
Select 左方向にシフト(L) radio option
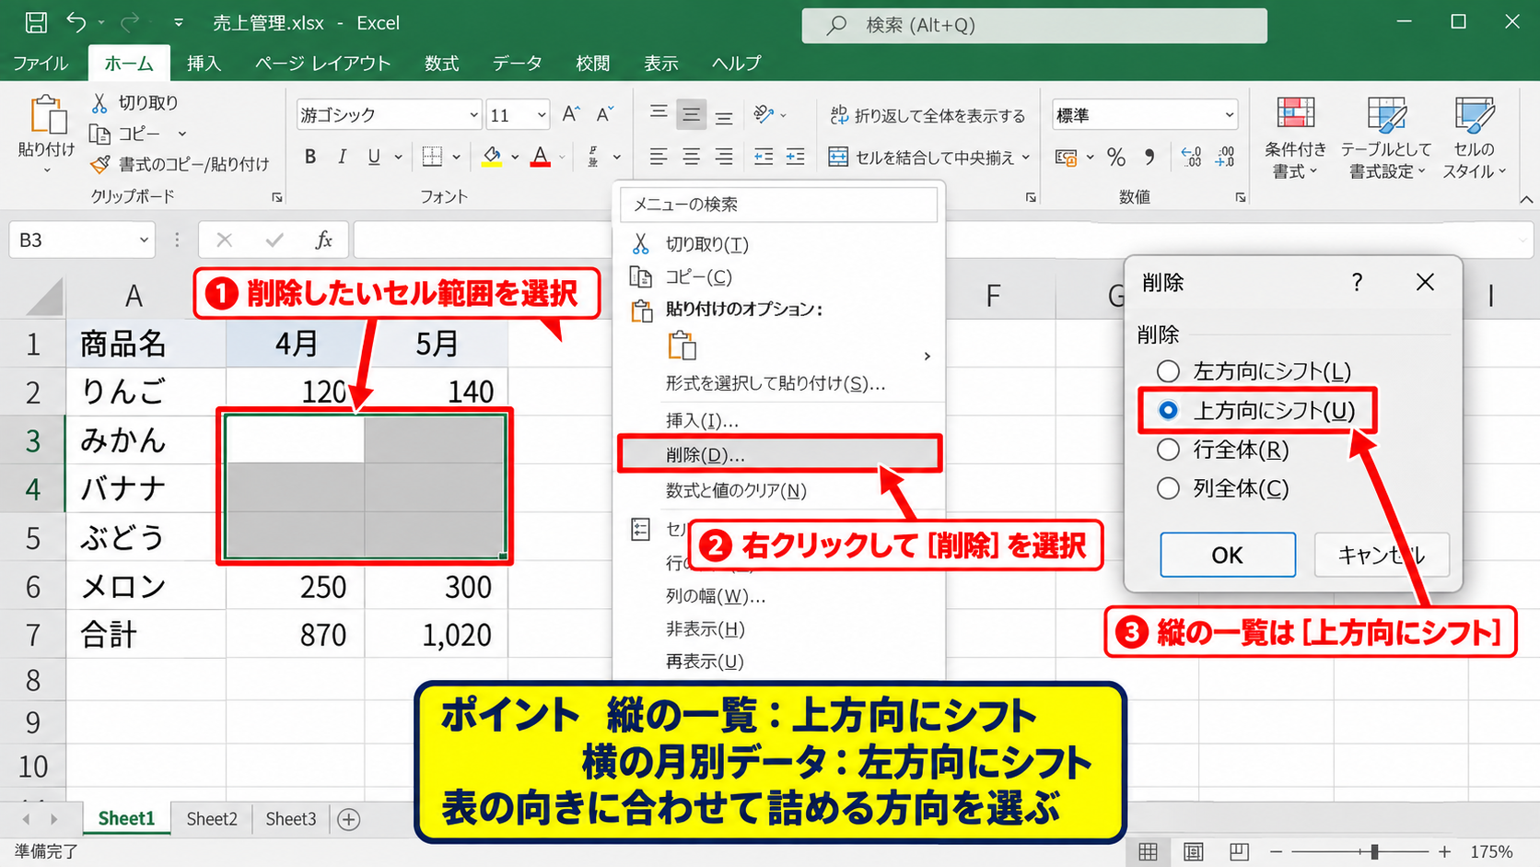(x=1168, y=371)
